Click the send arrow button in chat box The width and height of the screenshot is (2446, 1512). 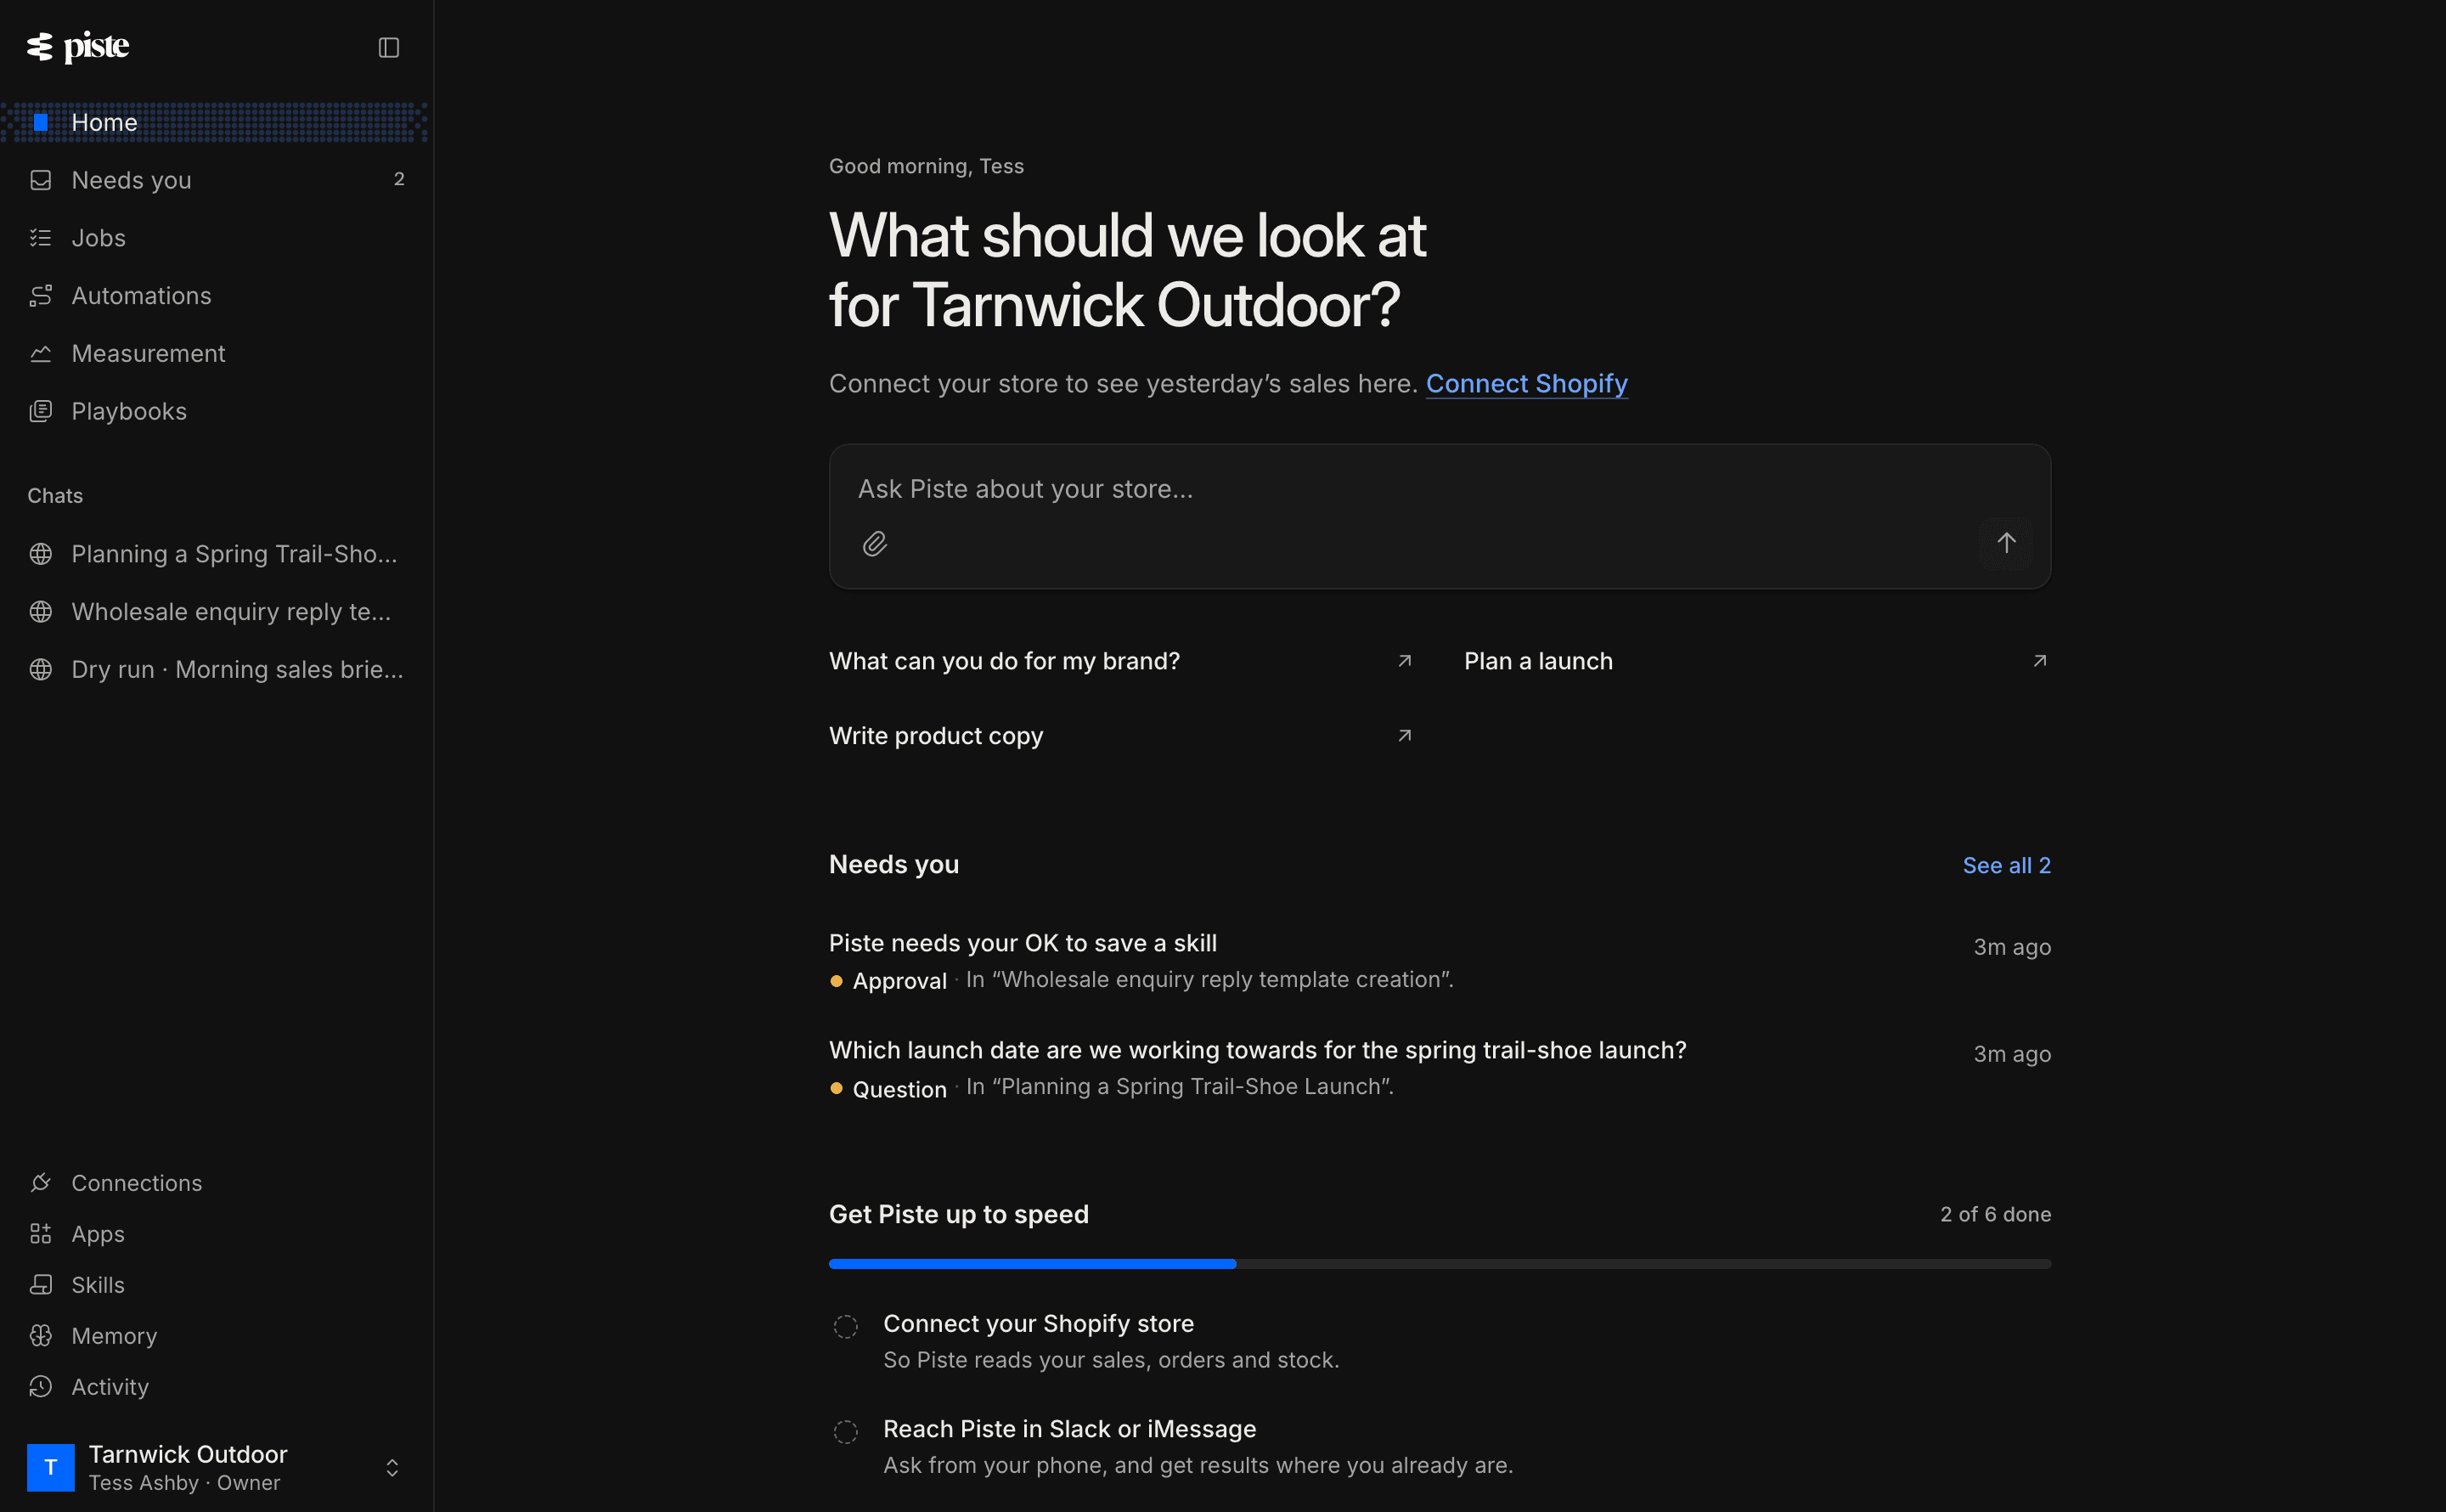tap(2005, 543)
